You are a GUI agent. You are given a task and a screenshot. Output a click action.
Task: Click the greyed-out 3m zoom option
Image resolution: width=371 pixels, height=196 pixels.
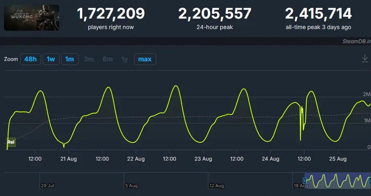click(89, 59)
